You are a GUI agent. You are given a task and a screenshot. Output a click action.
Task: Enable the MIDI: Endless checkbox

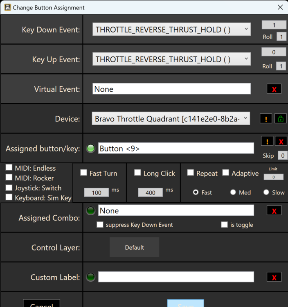(9, 168)
